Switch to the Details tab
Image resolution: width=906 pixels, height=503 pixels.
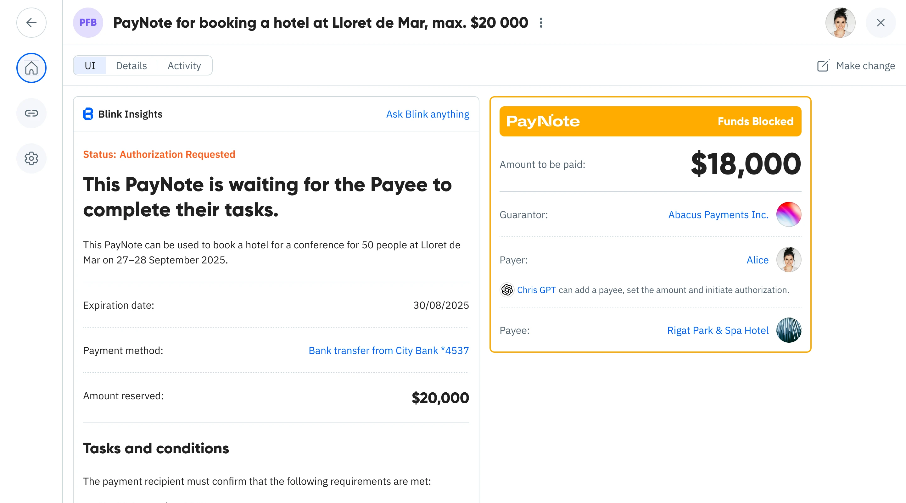131,66
